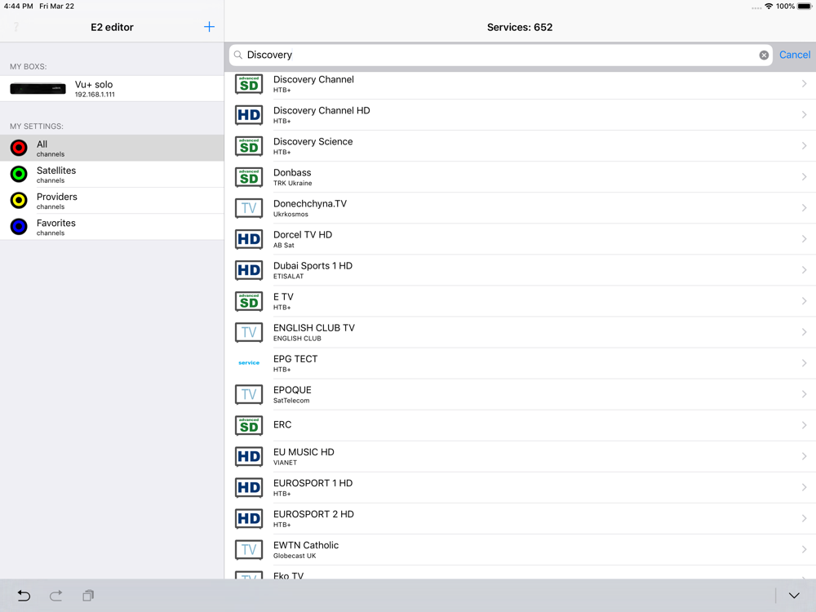Image resolution: width=816 pixels, height=612 pixels.
Task: Click TV icon for EWTN Catholic
Action: (249, 550)
